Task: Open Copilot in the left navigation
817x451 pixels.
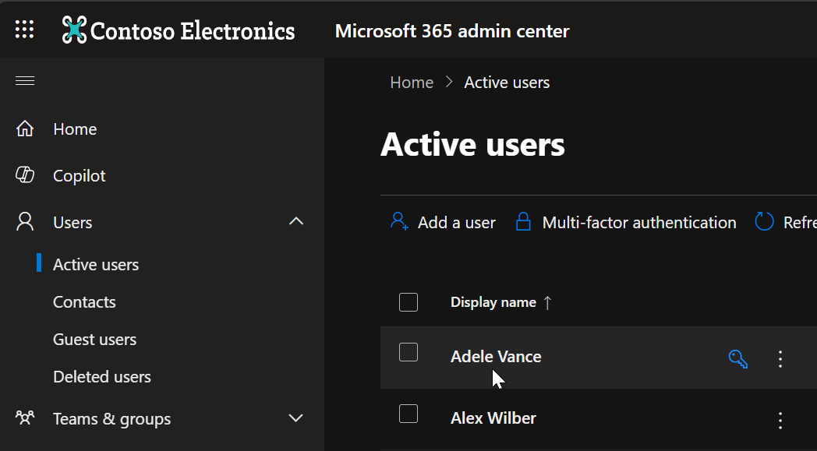Action: [80, 176]
